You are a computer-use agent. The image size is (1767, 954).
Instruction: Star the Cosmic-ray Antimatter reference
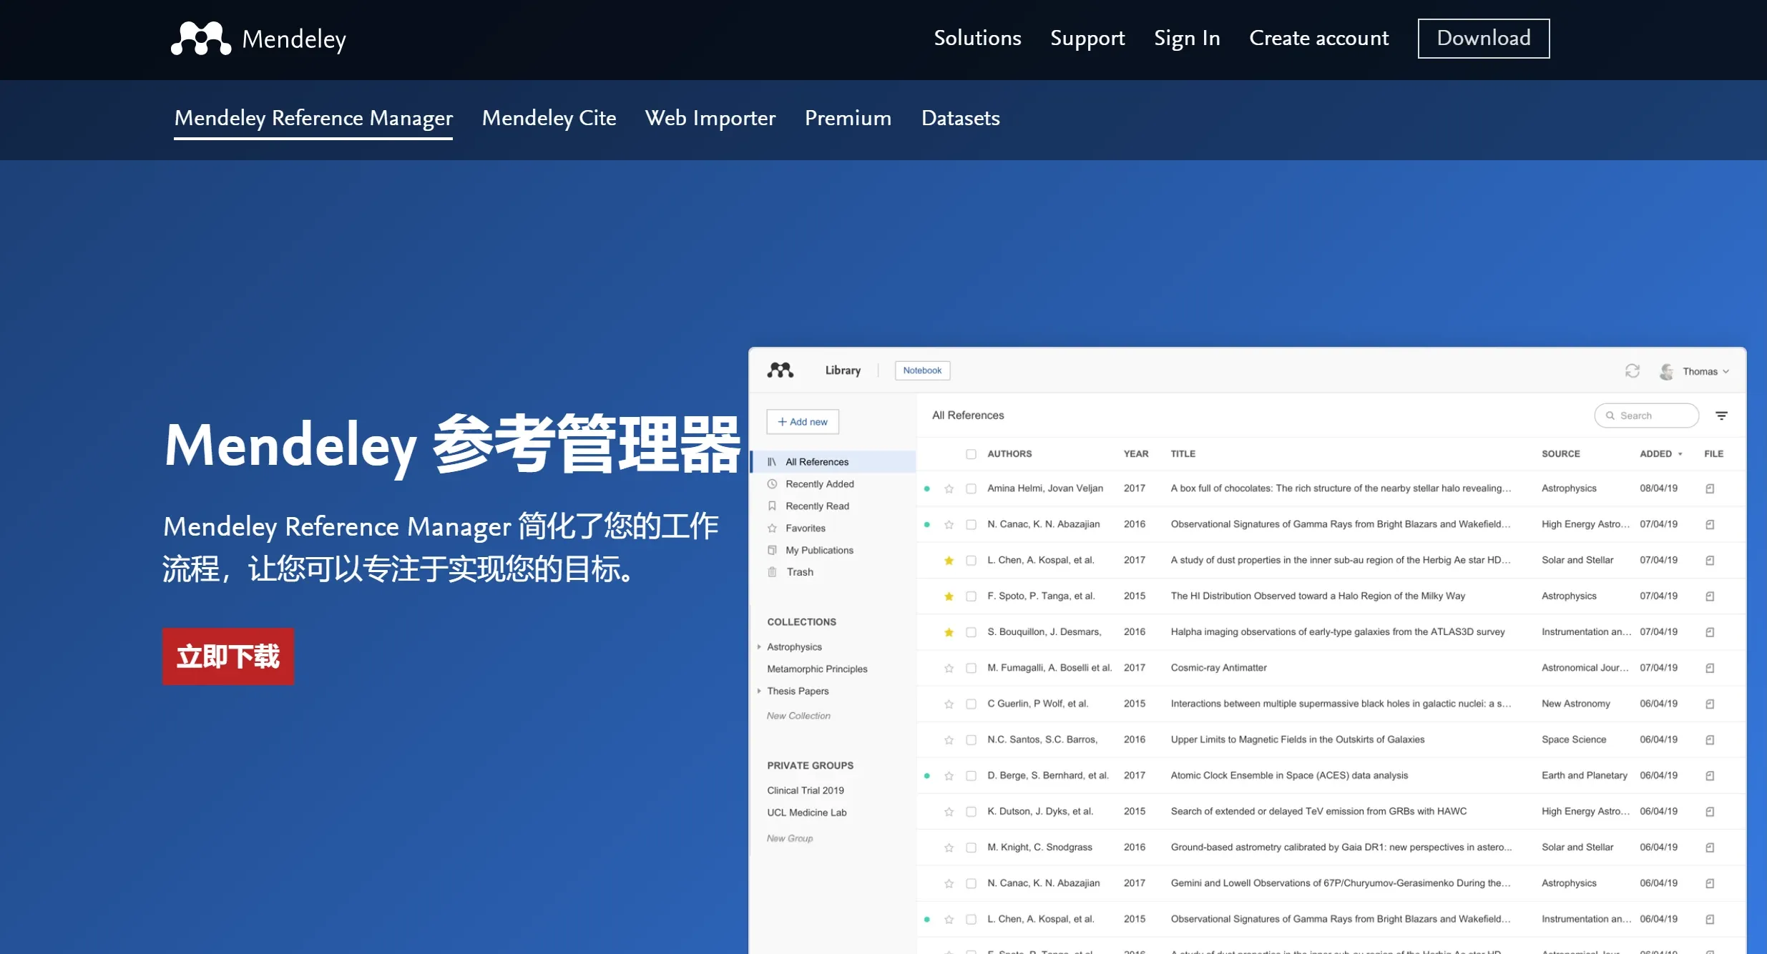pos(949,667)
